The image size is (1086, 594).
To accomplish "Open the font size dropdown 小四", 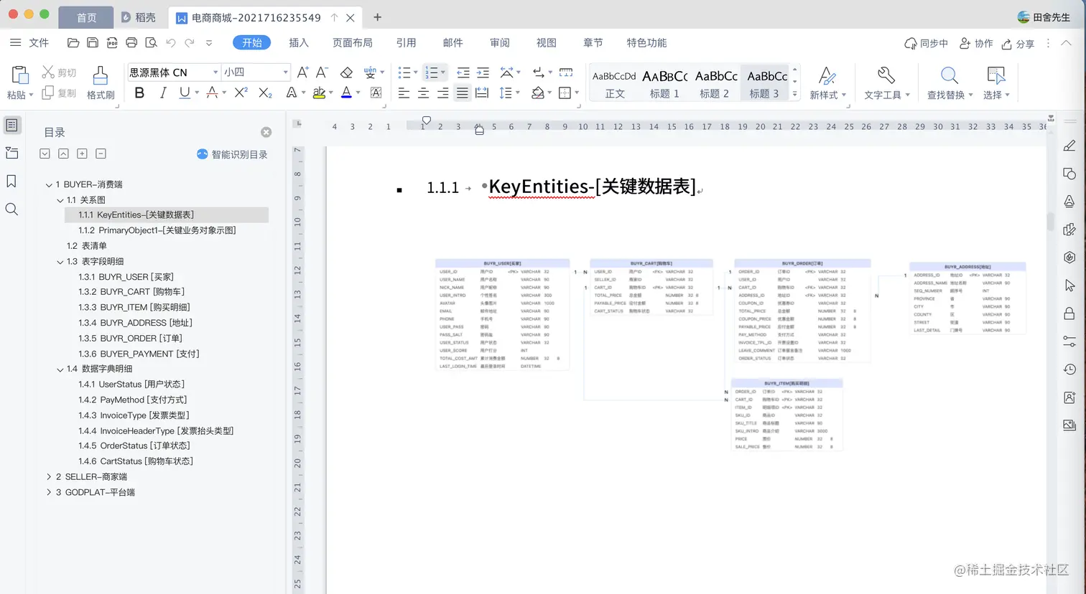I will click(255, 72).
